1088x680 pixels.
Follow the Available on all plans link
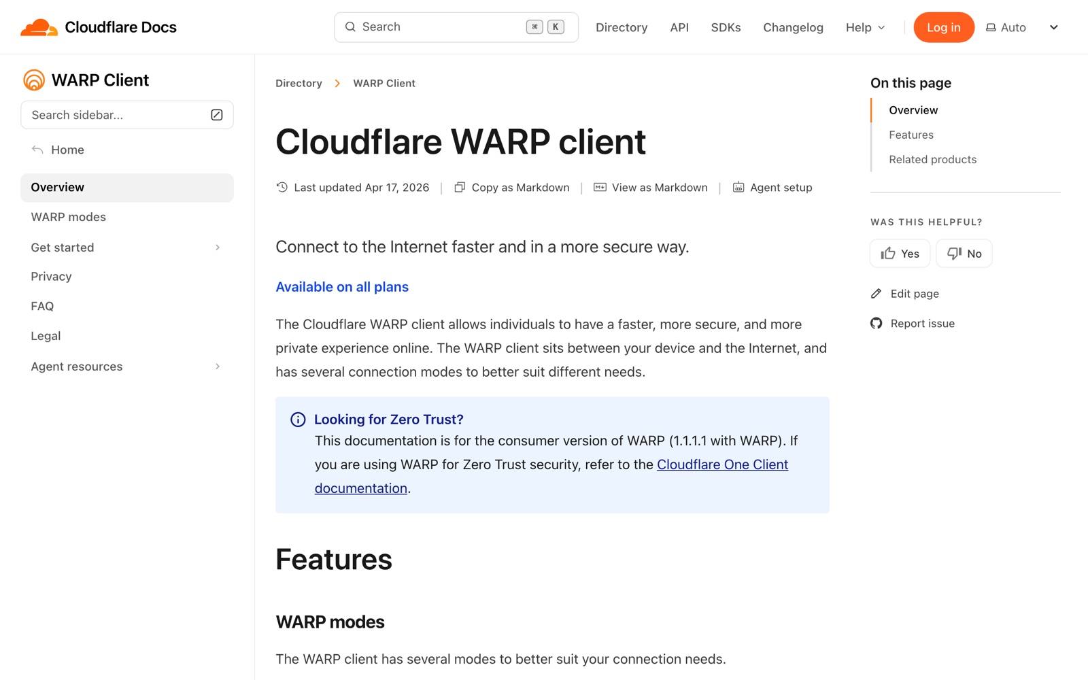tap(342, 287)
